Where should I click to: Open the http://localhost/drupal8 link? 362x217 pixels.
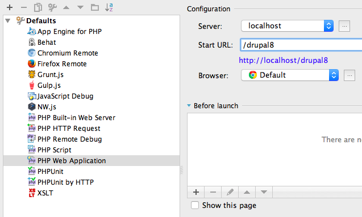click(283, 60)
